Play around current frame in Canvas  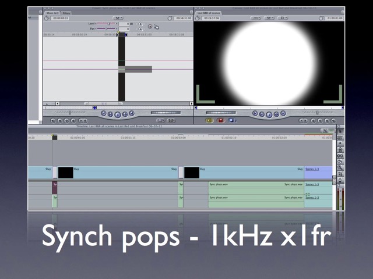[x=276, y=115]
